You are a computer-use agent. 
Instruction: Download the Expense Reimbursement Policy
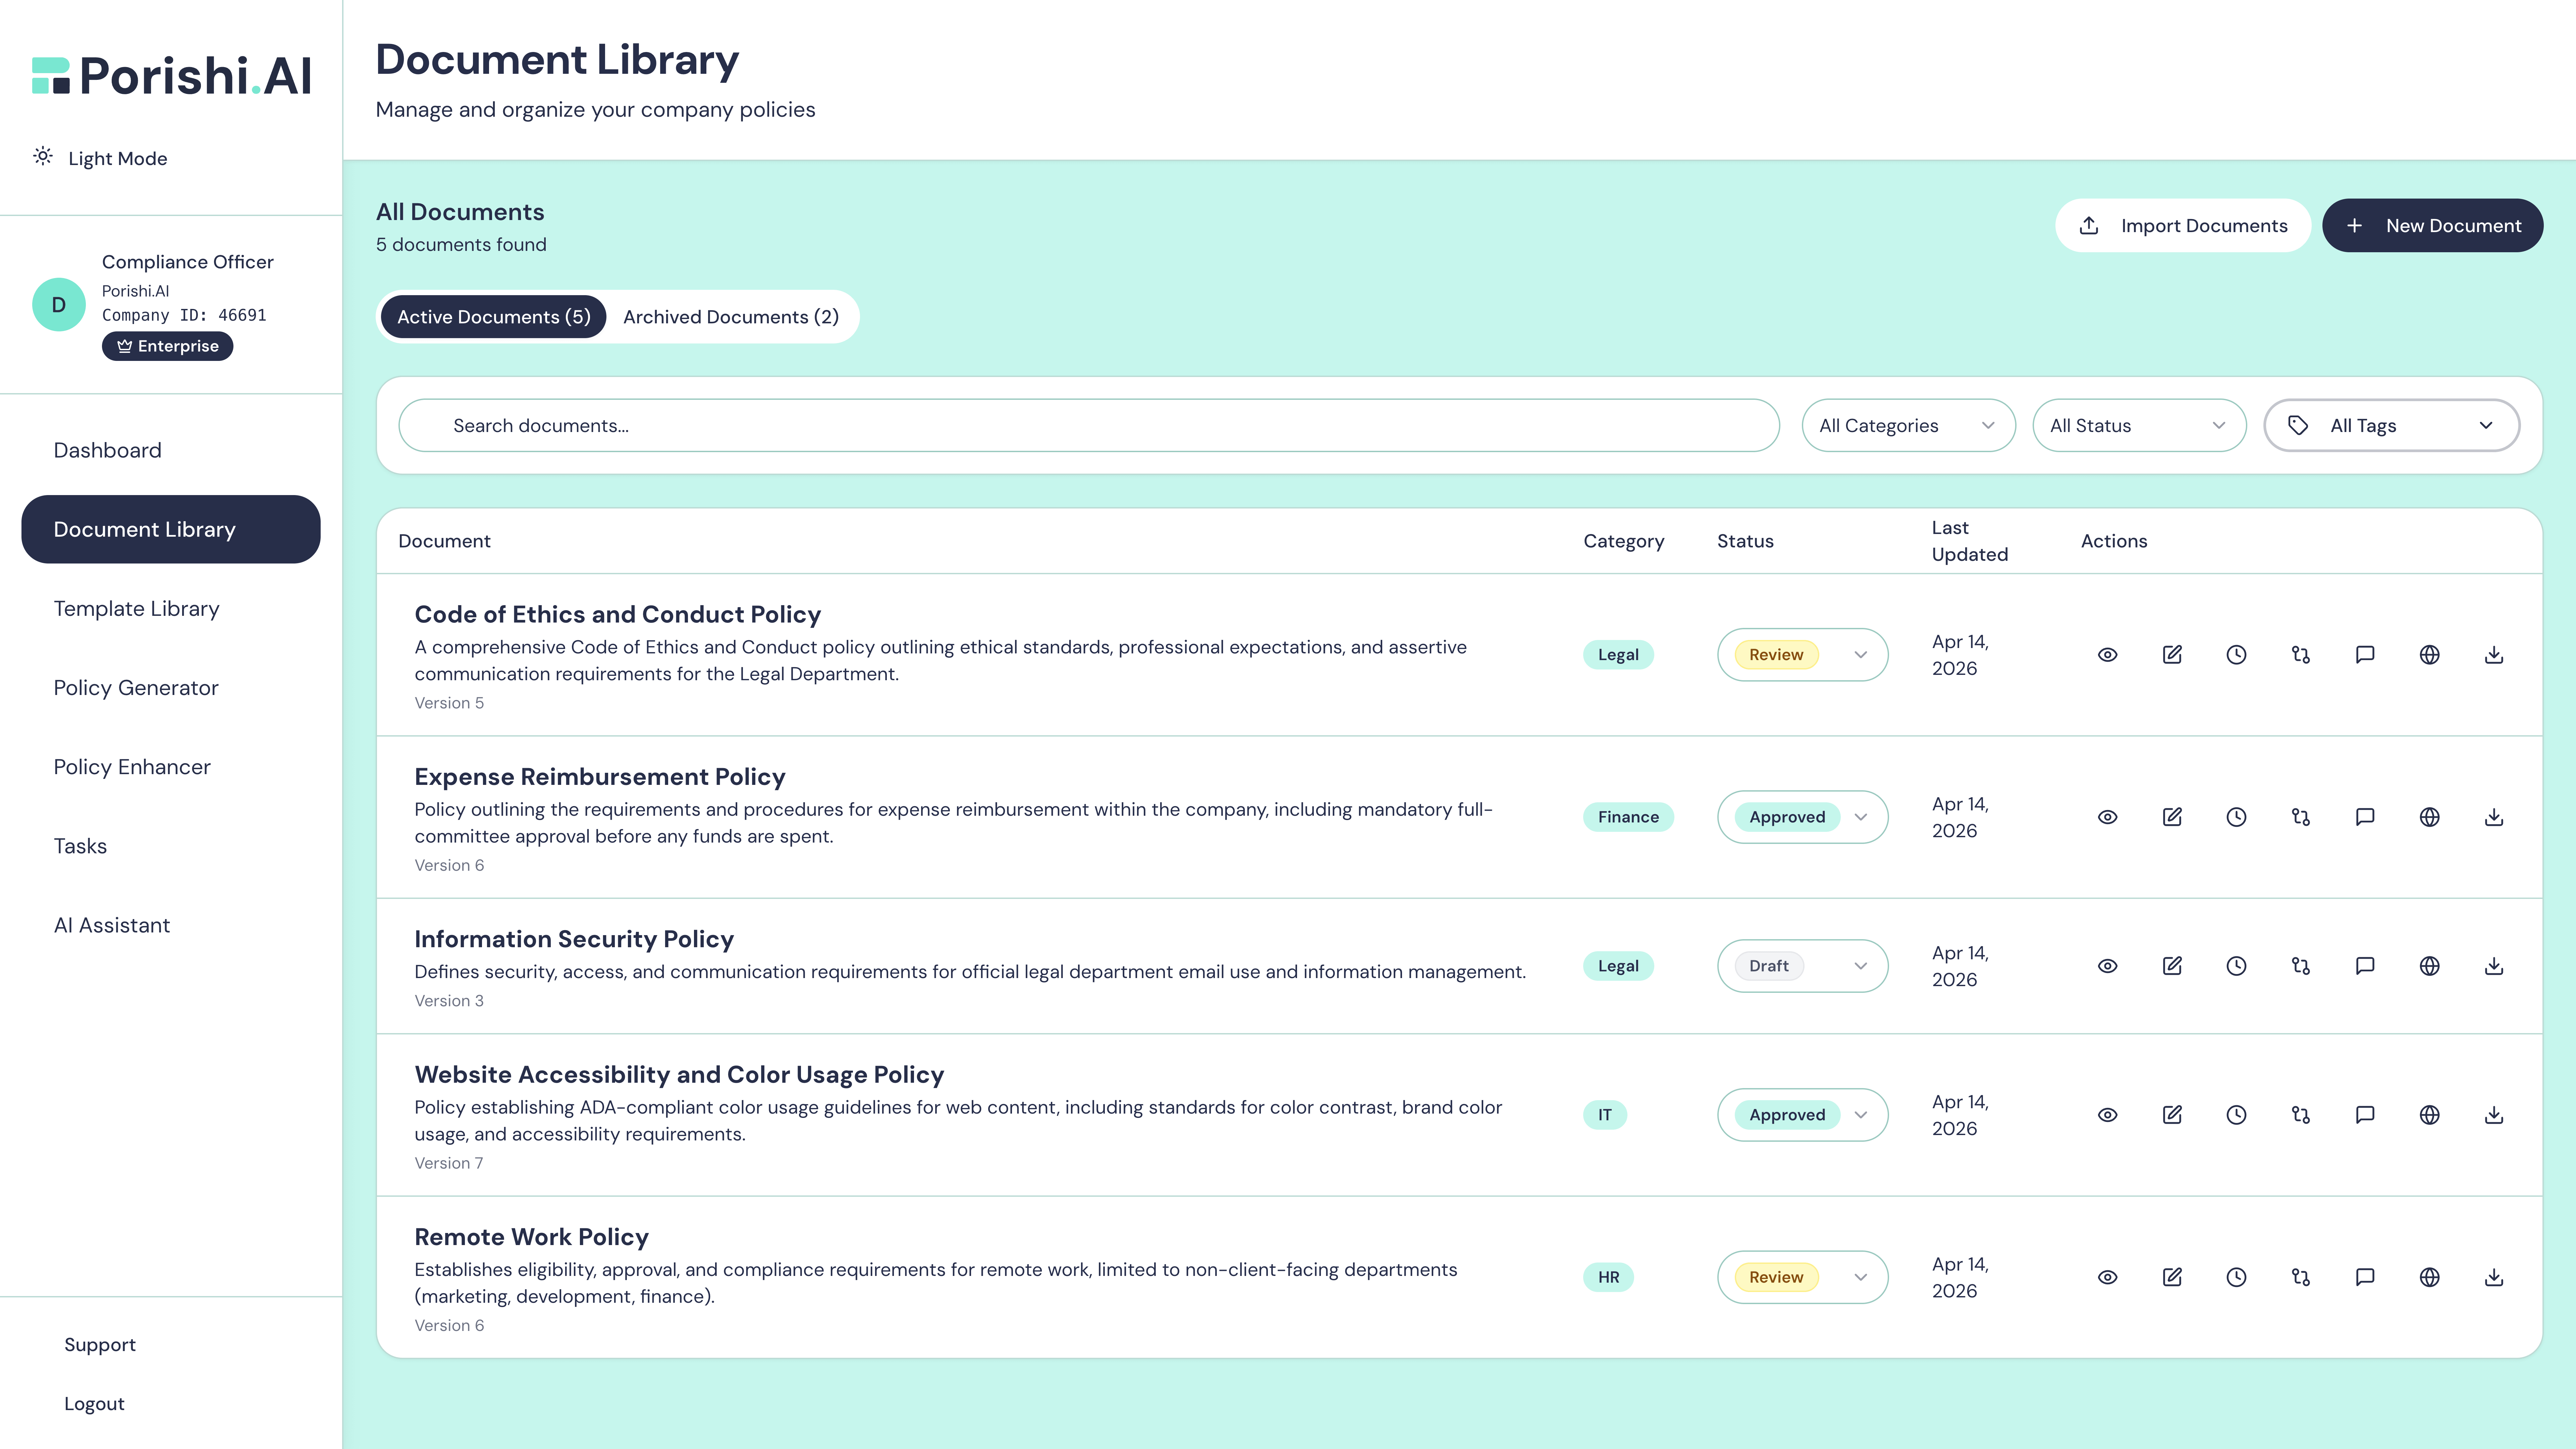[2494, 817]
